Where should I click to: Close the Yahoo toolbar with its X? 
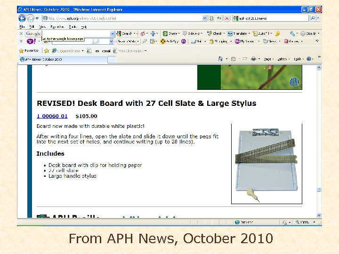[x=21, y=41]
